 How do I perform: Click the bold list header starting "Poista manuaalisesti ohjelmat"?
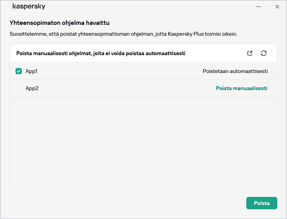coord(100,53)
